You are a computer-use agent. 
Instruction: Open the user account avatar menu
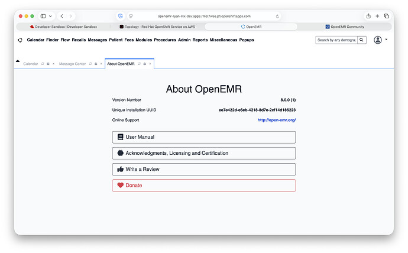[378, 40]
